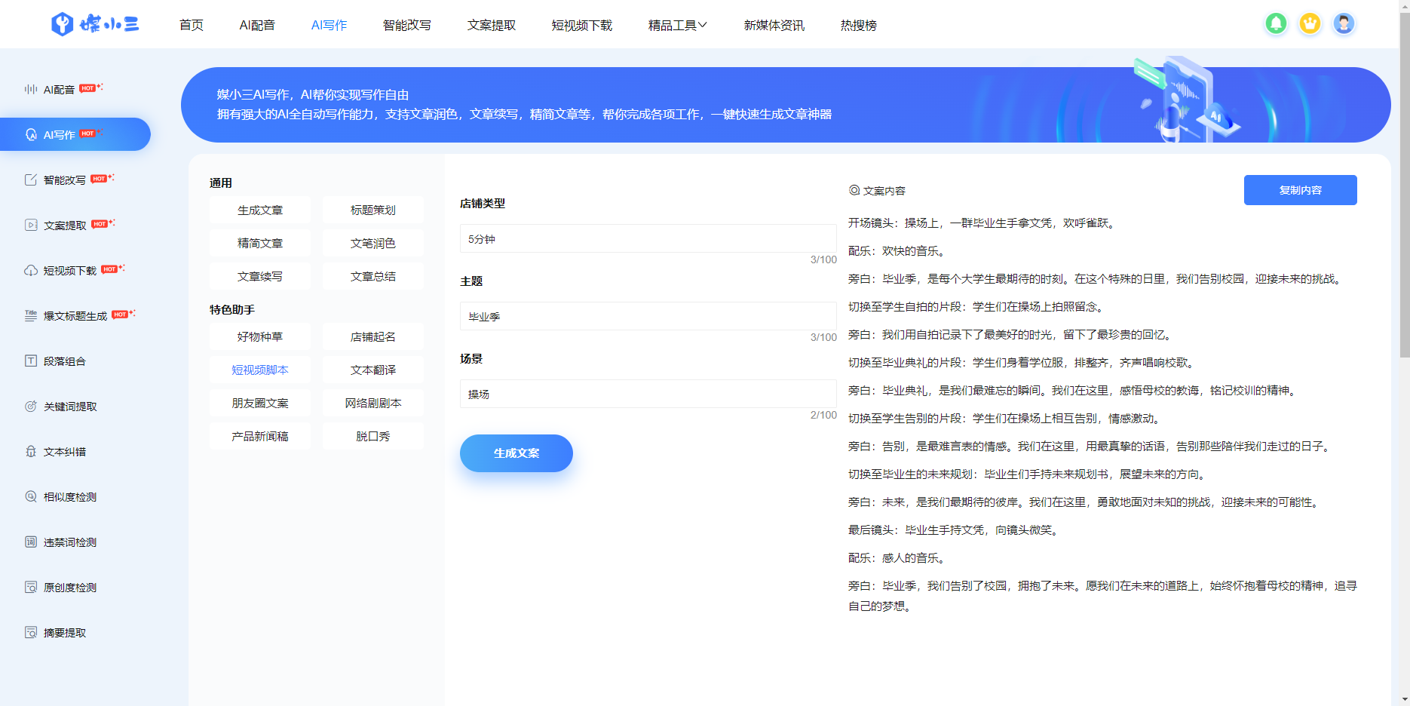
Task: Click the AI配音 sidebar waveform icon
Action: click(31, 89)
